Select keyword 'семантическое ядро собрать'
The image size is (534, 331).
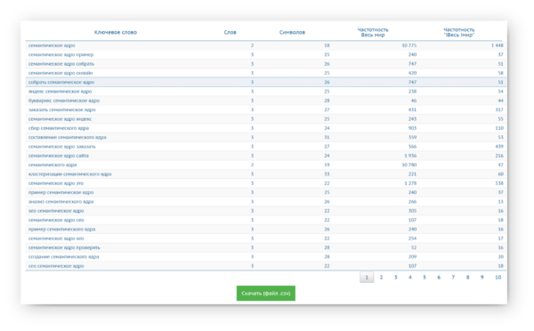click(61, 64)
